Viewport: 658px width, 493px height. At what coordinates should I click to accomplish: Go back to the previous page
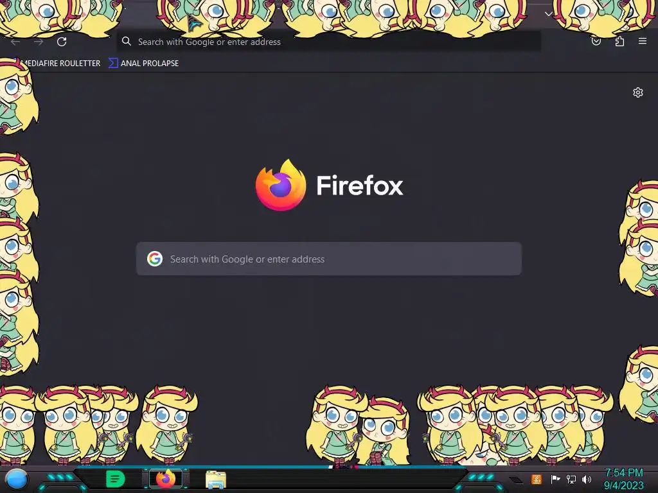point(15,42)
